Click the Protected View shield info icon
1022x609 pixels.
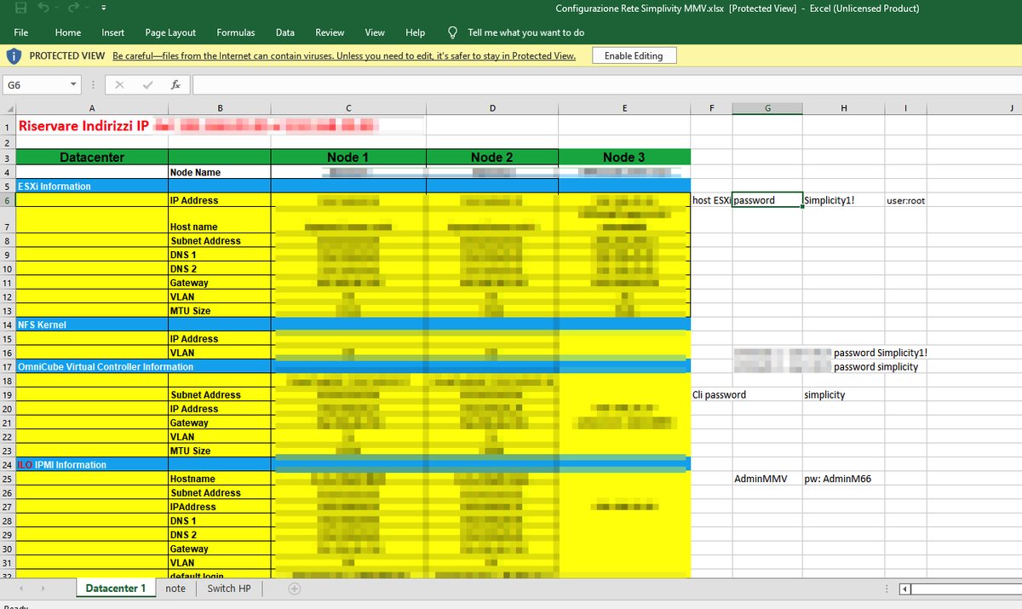pyautogui.click(x=14, y=55)
